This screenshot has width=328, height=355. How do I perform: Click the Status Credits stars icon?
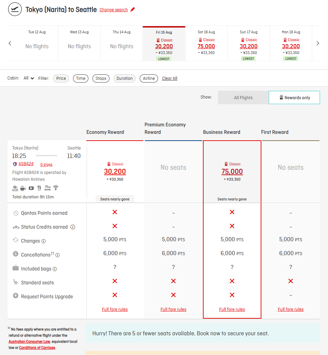pos(16,227)
